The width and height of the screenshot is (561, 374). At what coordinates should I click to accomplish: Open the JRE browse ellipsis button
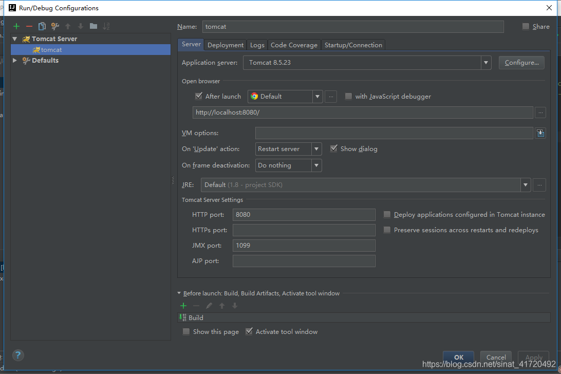(539, 185)
